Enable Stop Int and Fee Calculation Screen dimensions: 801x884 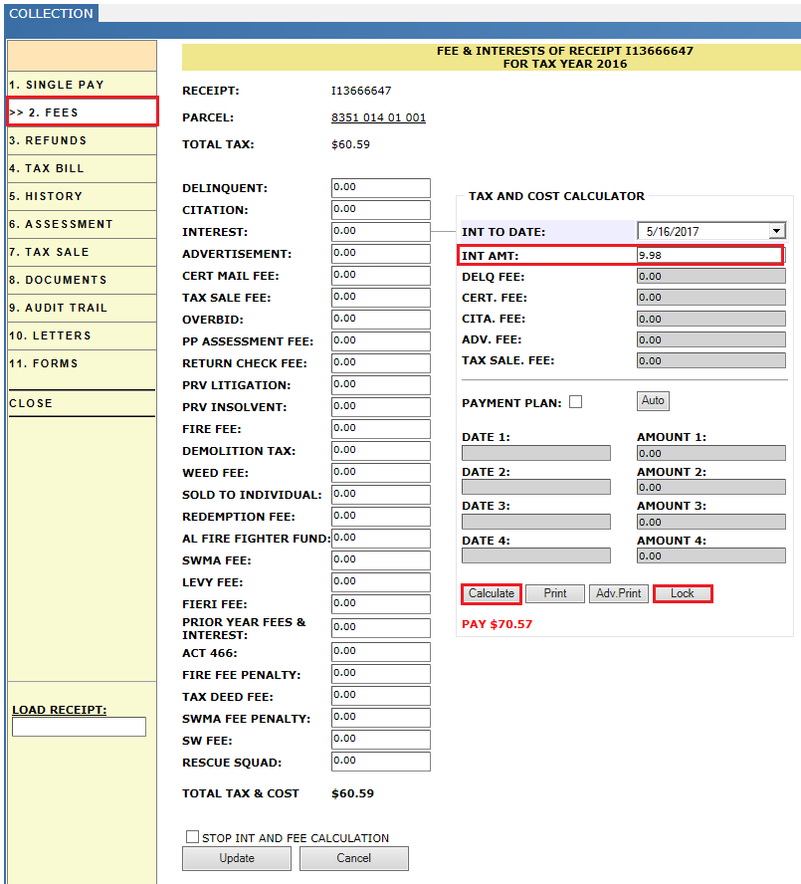(x=192, y=836)
